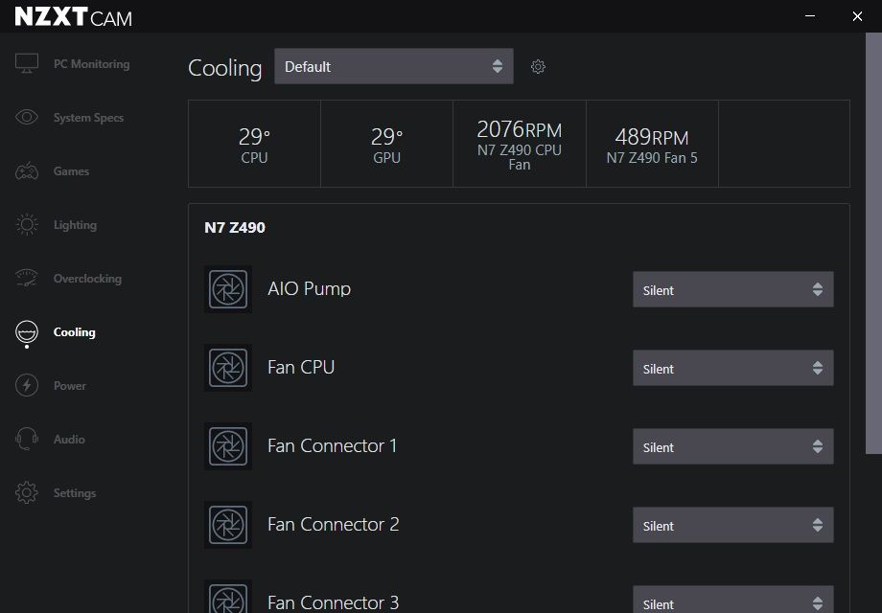Click the 29° CPU temperature tile
This screenshot has height=613, width=882.
click(254, 144)
